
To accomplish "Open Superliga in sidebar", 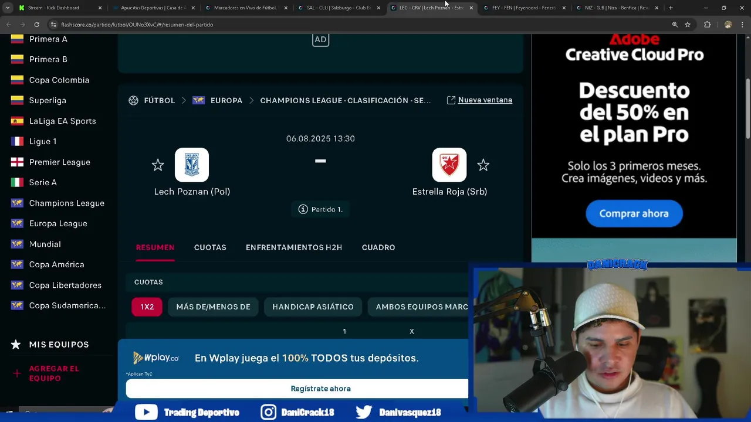I will coord(48,100).
